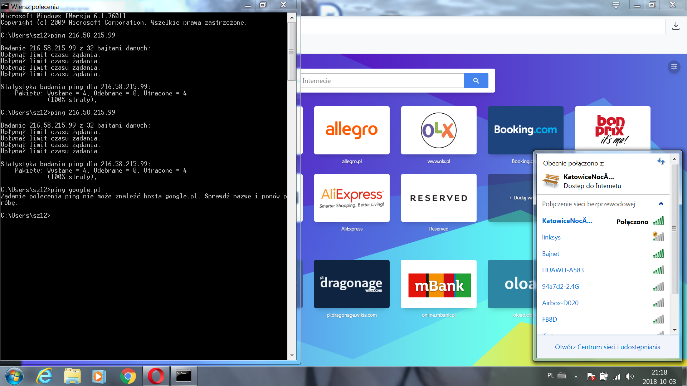The image size is (687, 386).
Task: Click the command prompt scrollbar thumb
Action: [292, 51]
